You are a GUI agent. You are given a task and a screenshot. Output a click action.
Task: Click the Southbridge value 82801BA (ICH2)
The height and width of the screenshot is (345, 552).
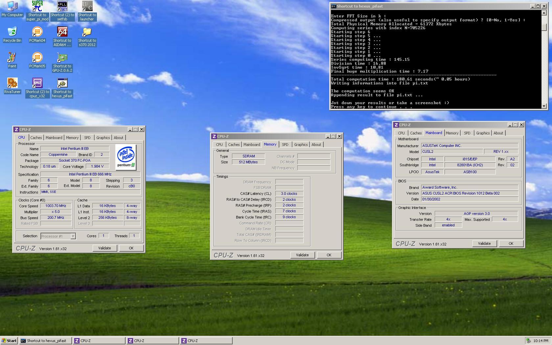(470, 165)
